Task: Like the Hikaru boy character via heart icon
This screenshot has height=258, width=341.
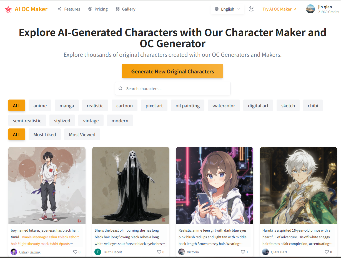Action: coord(75,252)
